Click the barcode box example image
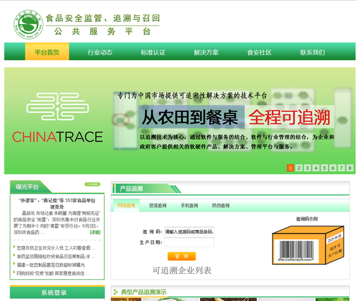 [308, 245]
